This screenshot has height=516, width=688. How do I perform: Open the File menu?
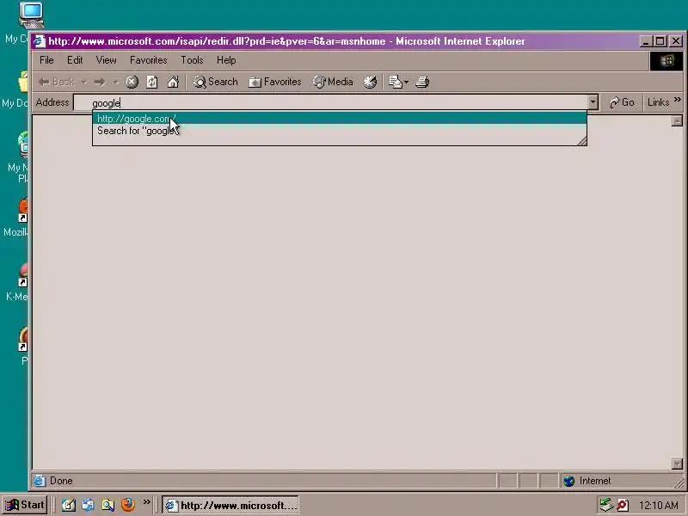46,60
